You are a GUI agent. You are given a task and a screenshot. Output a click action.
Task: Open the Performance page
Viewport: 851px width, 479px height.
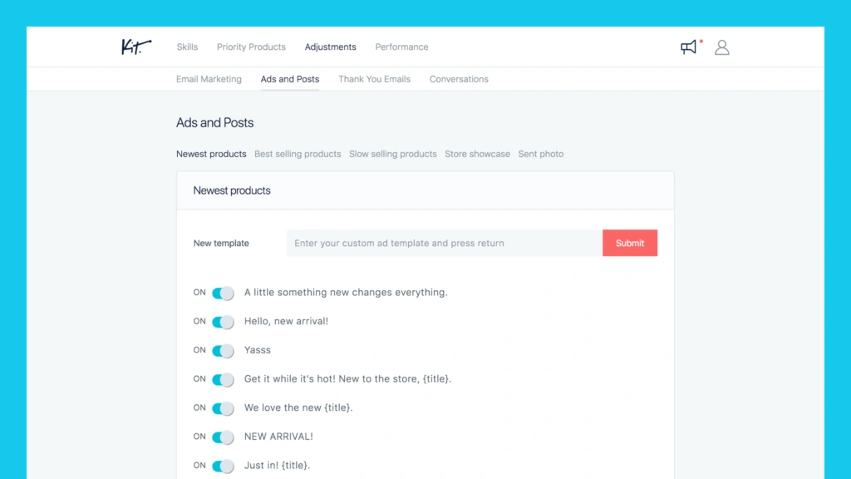click(x=401, y=47)
